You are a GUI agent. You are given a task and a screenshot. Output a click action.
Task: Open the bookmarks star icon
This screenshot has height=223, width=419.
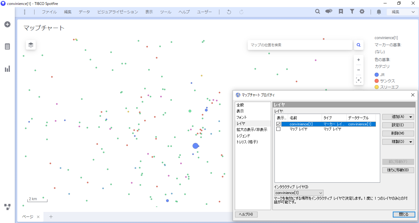[341, 11]
